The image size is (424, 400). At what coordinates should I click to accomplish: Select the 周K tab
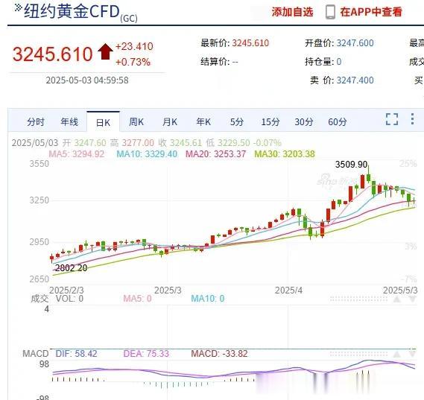136,122
